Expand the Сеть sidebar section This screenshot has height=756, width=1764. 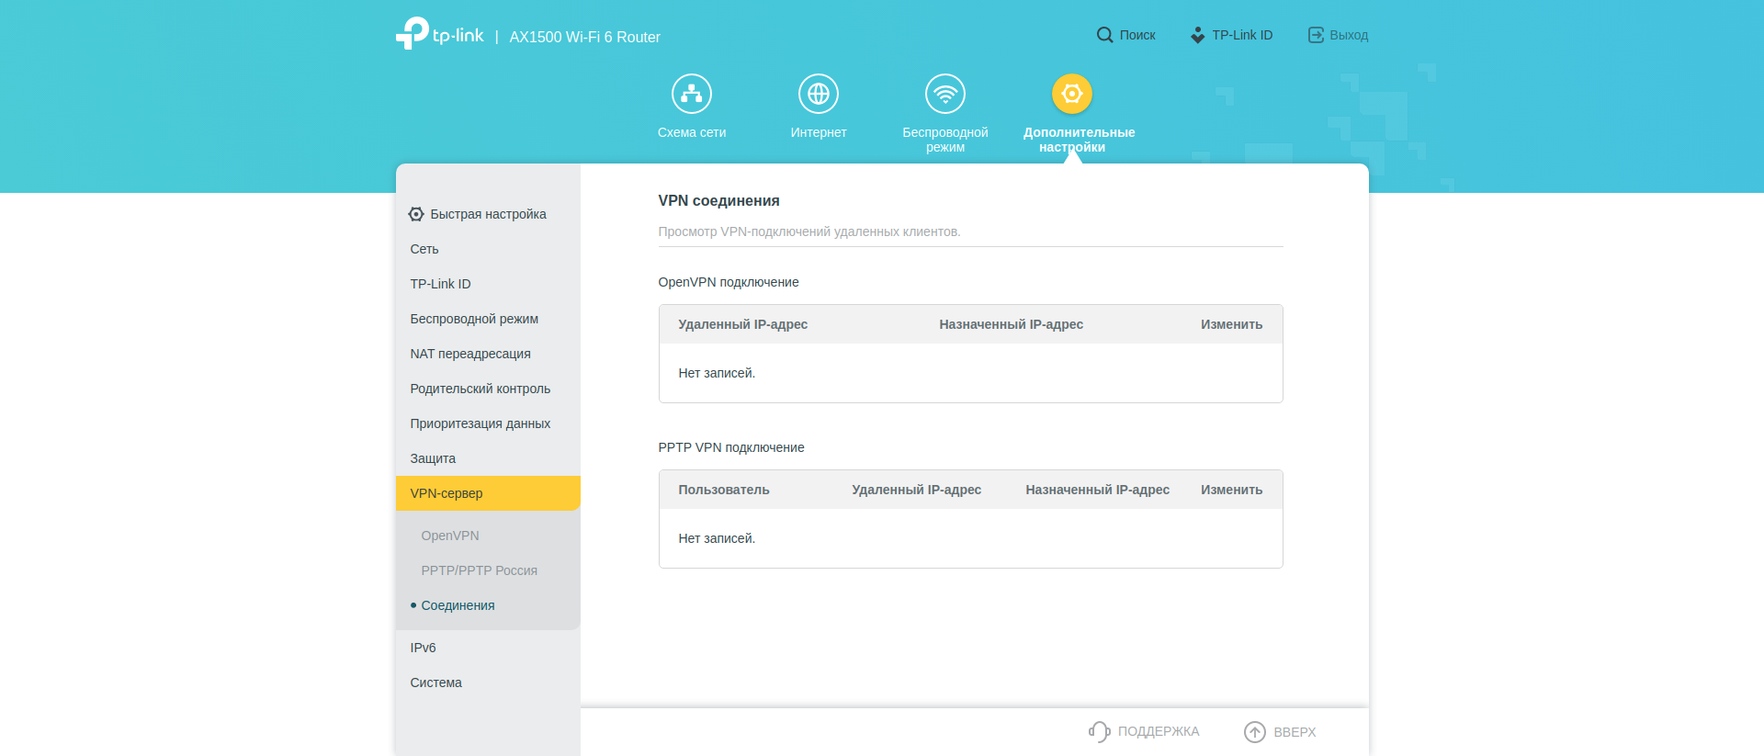click(x=424, y=249)
